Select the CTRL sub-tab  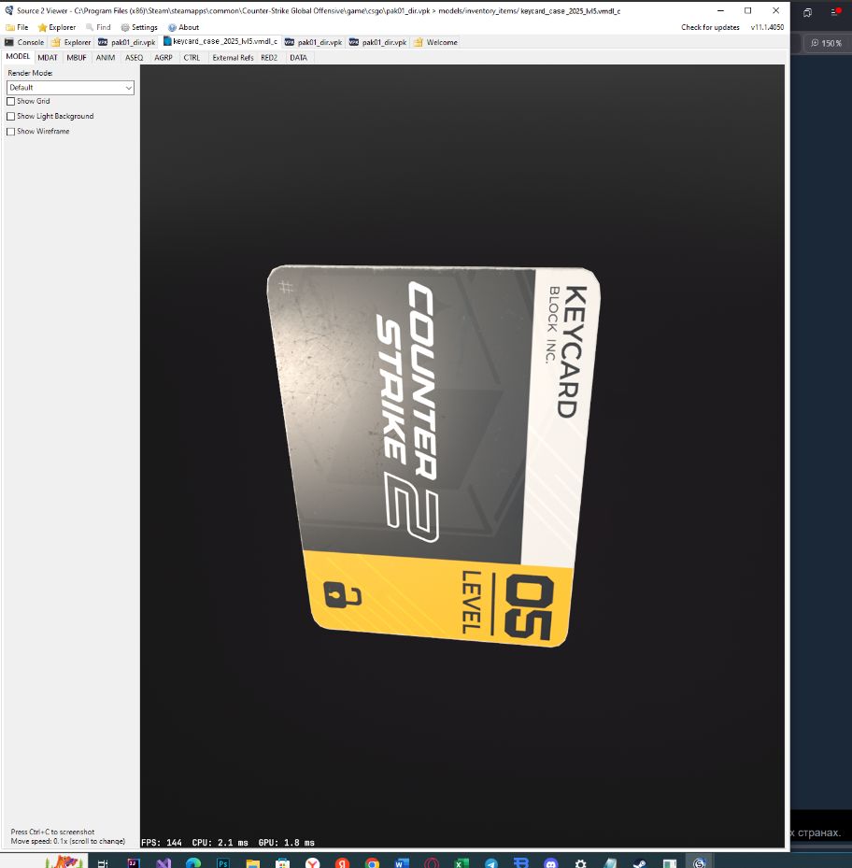[192, 58]
